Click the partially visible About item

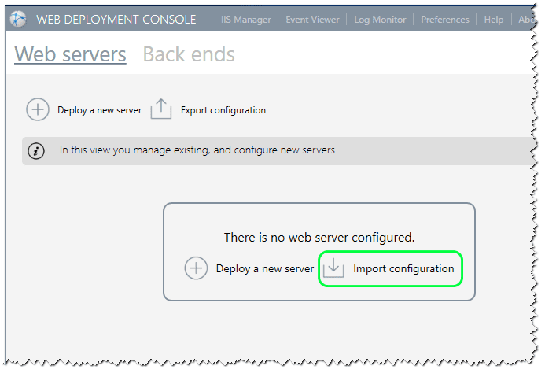525,20
